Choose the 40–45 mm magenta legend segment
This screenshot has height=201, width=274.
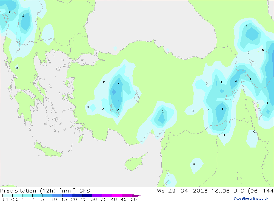pos(117,196)
